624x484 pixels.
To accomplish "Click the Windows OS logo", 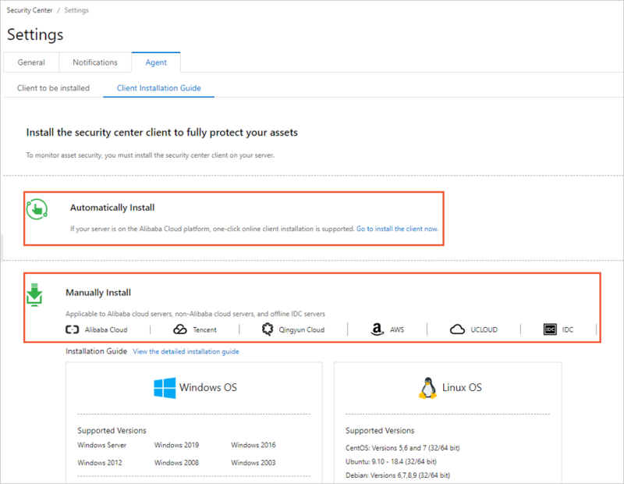I will (x=165, y=387).
